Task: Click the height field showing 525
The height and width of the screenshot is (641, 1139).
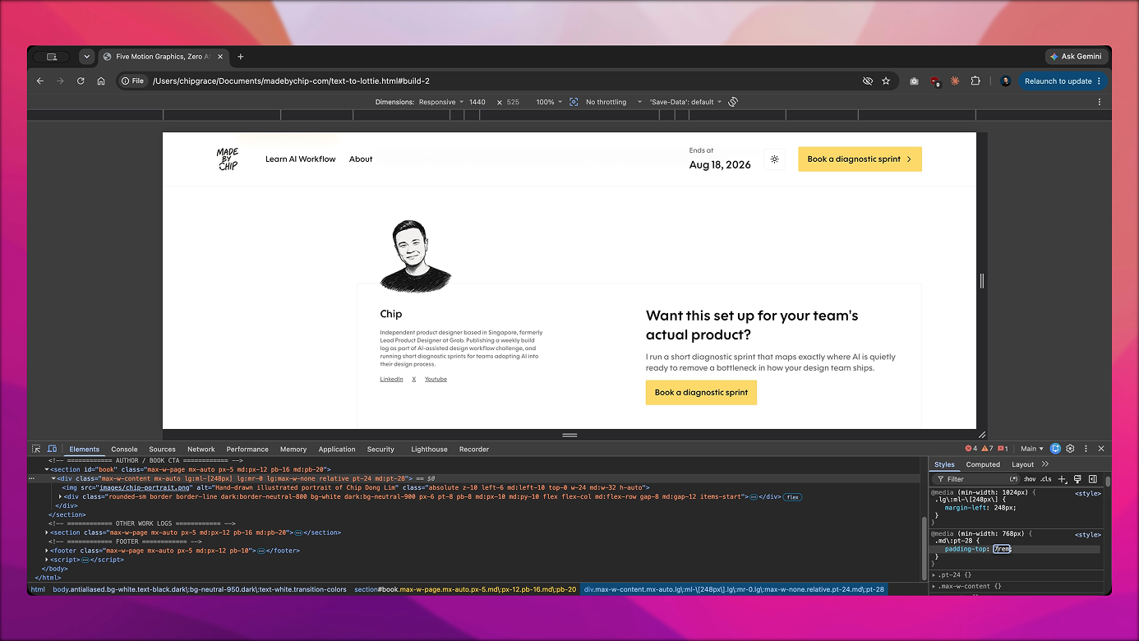Action: tap(514, 102)
